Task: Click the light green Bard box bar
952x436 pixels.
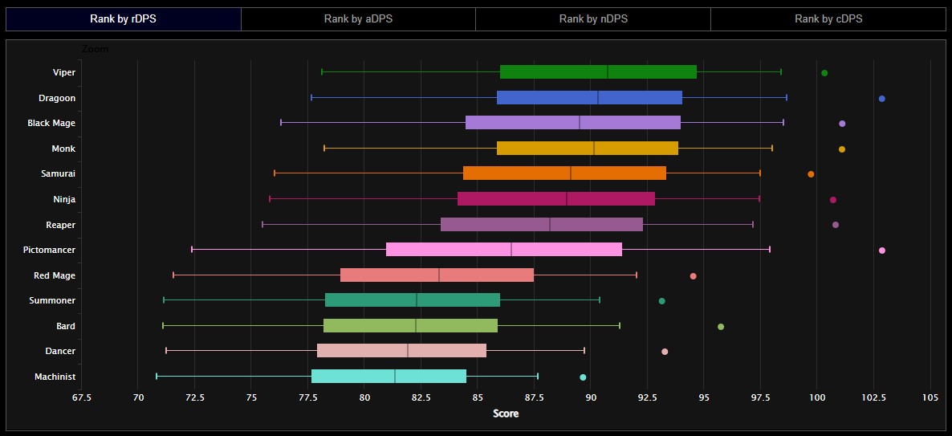Action: (410, 325)
